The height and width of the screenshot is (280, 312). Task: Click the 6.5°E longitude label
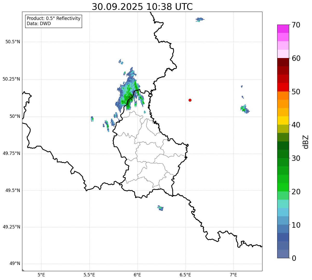point(185,275)
